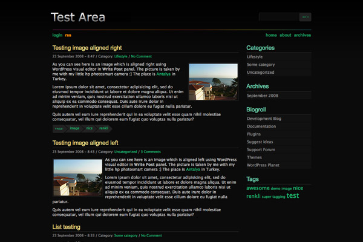Select the 'image' tag below first post
This screenshot has height=242, width=363.
(x=74, y=128)
